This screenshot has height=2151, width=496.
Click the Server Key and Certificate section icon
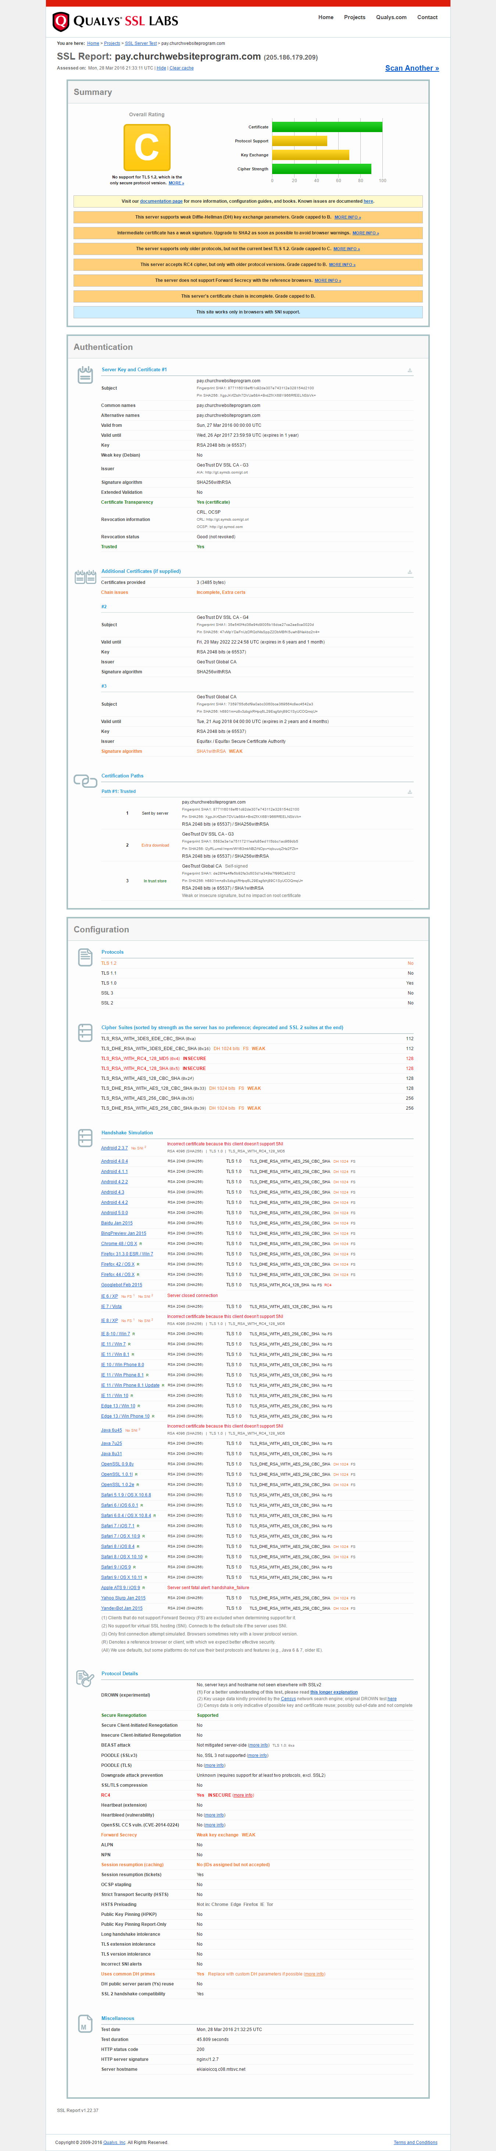85,375
